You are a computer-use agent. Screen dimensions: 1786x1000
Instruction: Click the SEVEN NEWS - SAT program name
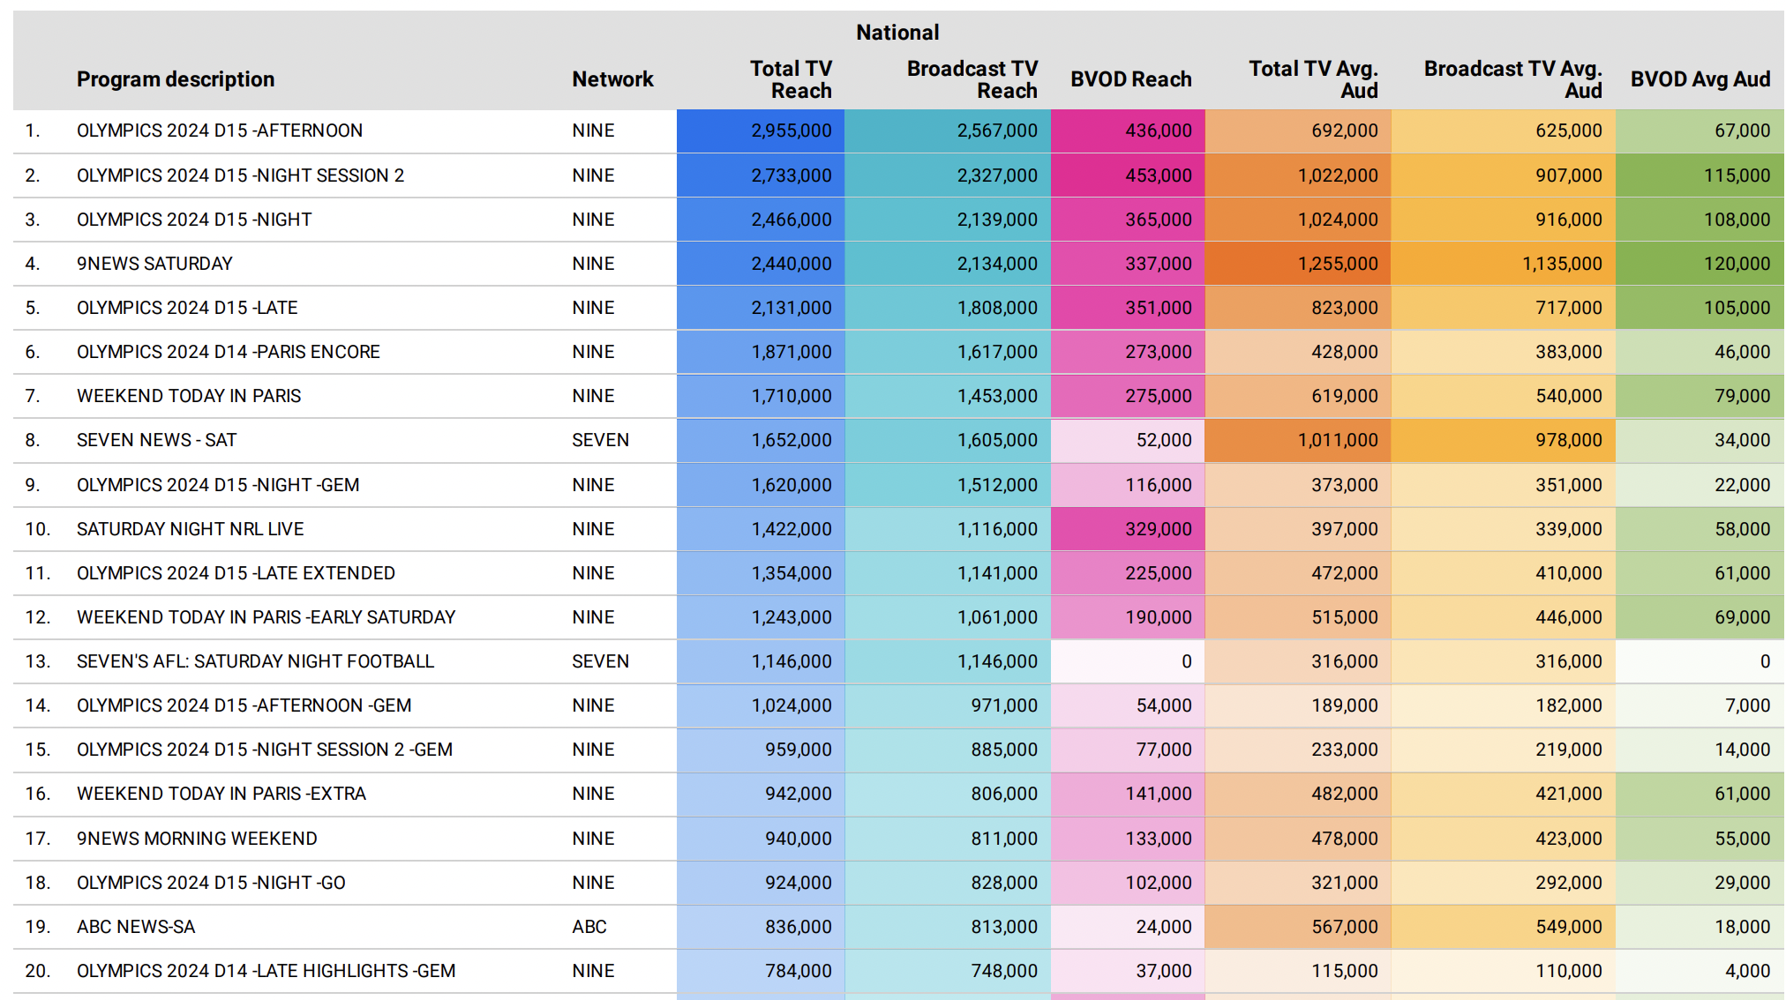(x=156, y=440)
